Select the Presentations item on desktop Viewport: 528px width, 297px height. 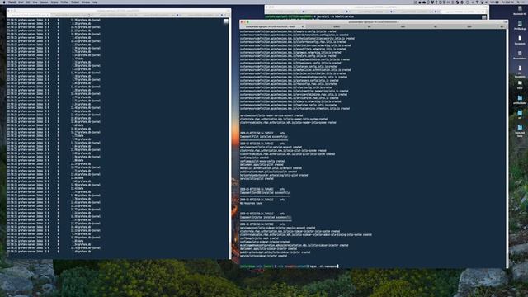point(520,55)
